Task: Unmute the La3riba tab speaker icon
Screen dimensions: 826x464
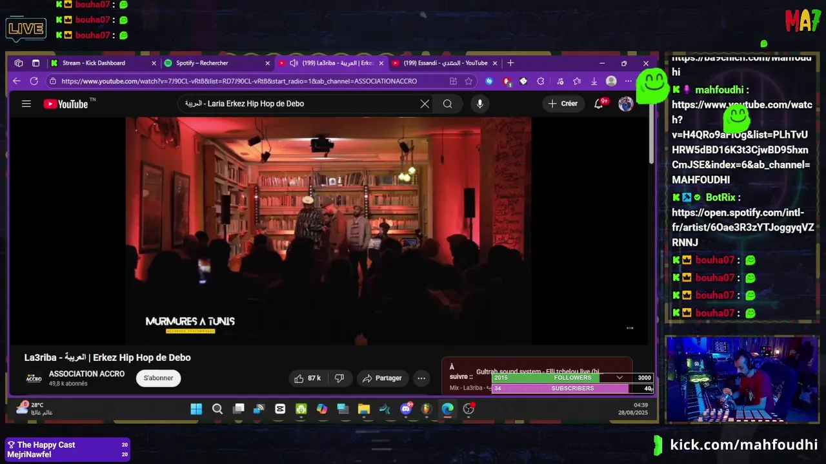Action: 294,63
